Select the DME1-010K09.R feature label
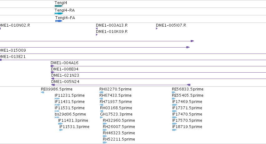This screenshot has width=266, height=144. coord(112,32)
